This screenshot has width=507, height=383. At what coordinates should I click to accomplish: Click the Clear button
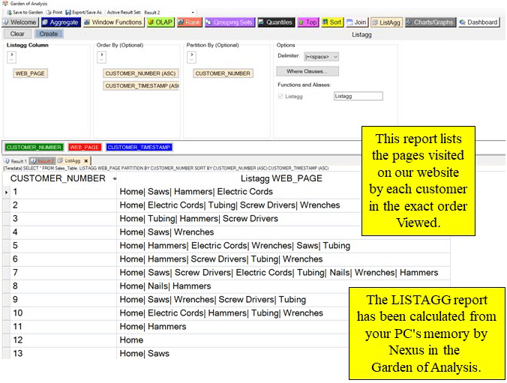(x=17, y=34)
